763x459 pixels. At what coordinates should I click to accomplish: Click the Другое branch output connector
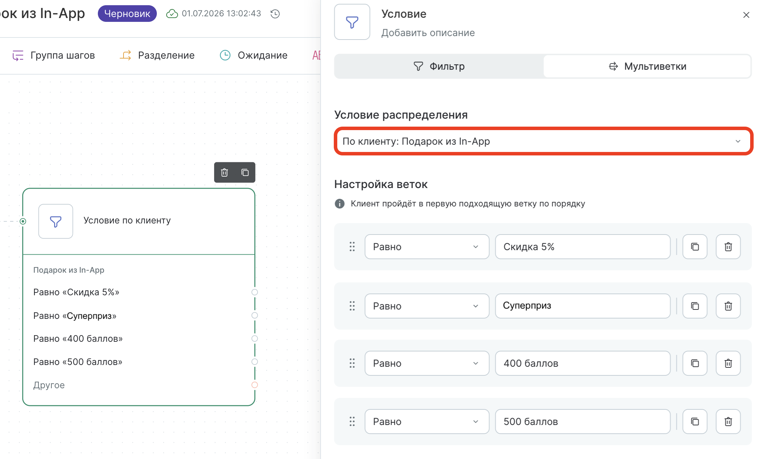[x=255, y=385]
